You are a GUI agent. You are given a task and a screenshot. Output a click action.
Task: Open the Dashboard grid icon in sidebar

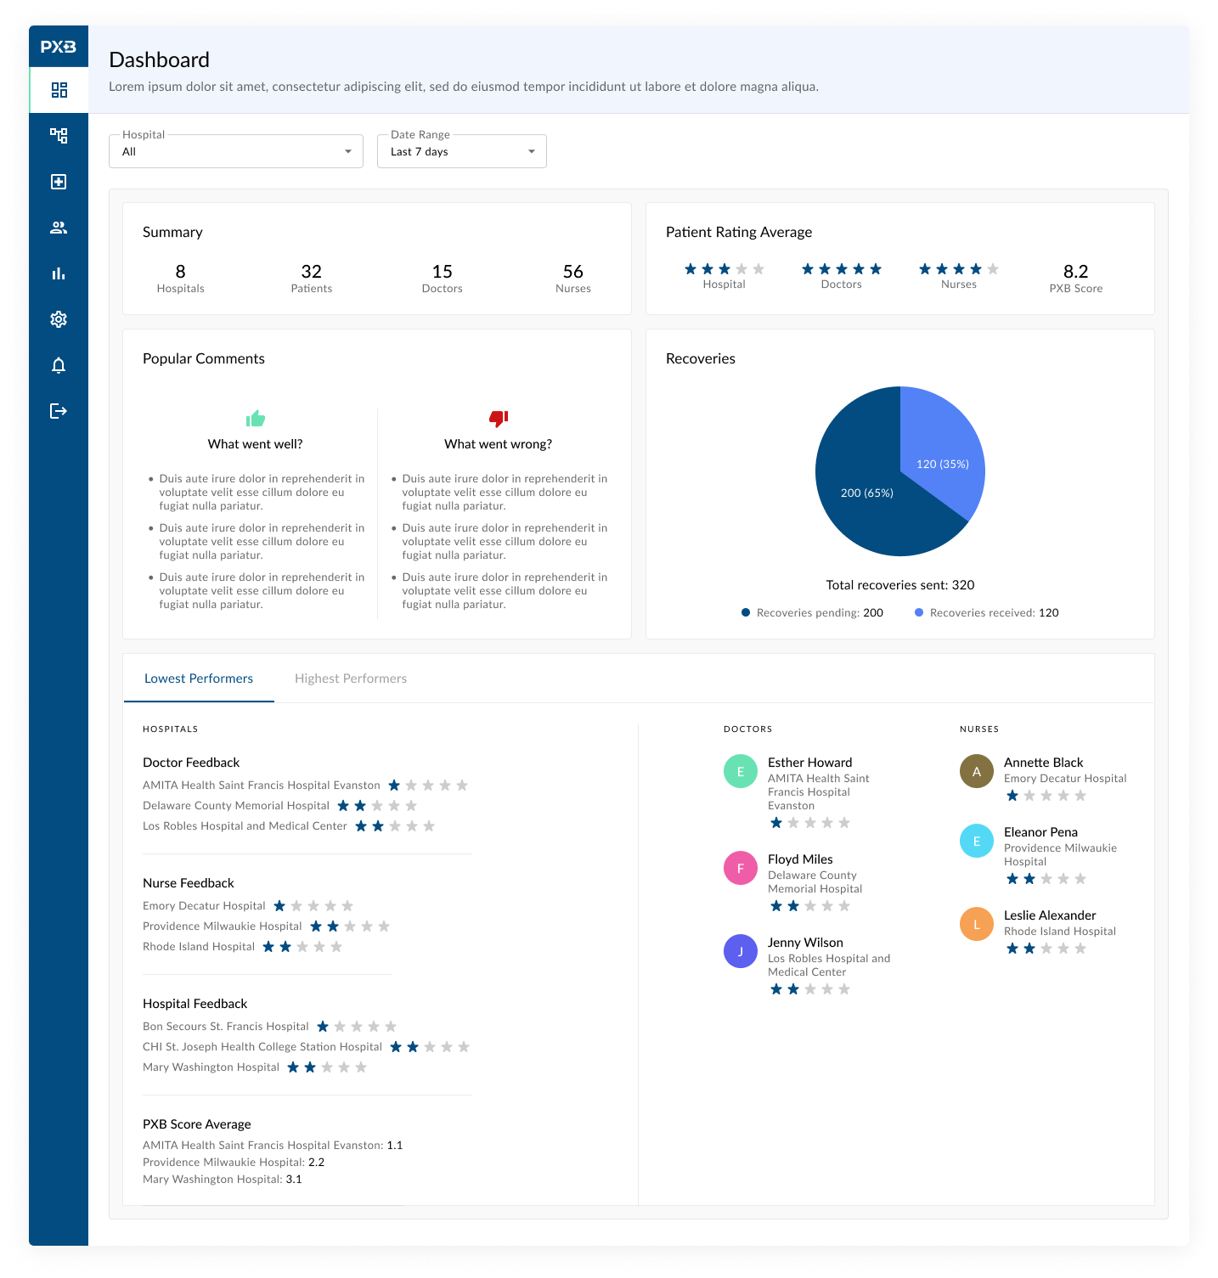(59, 90)
